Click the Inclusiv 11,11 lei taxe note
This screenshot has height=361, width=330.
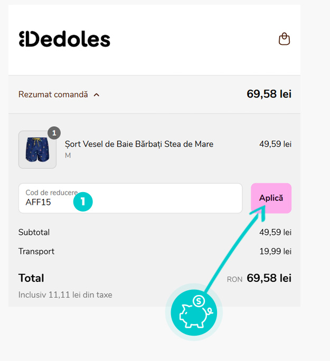(x=65, y=294)
